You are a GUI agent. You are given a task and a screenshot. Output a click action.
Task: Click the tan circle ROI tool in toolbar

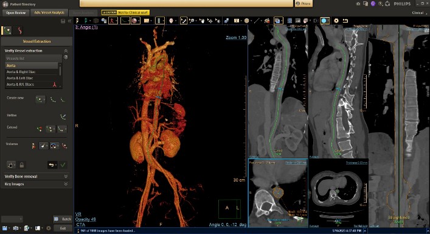click(x=246, y=21)
